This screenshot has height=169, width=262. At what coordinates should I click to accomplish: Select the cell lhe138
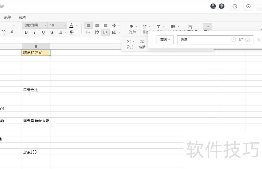tap(36, 152)
